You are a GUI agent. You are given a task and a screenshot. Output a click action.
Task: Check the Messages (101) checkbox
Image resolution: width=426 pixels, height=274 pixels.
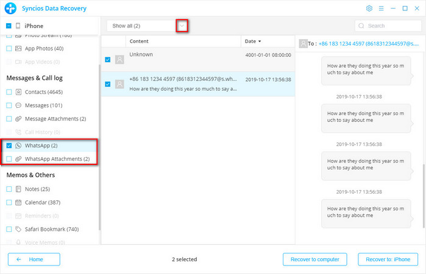(9, 105)
